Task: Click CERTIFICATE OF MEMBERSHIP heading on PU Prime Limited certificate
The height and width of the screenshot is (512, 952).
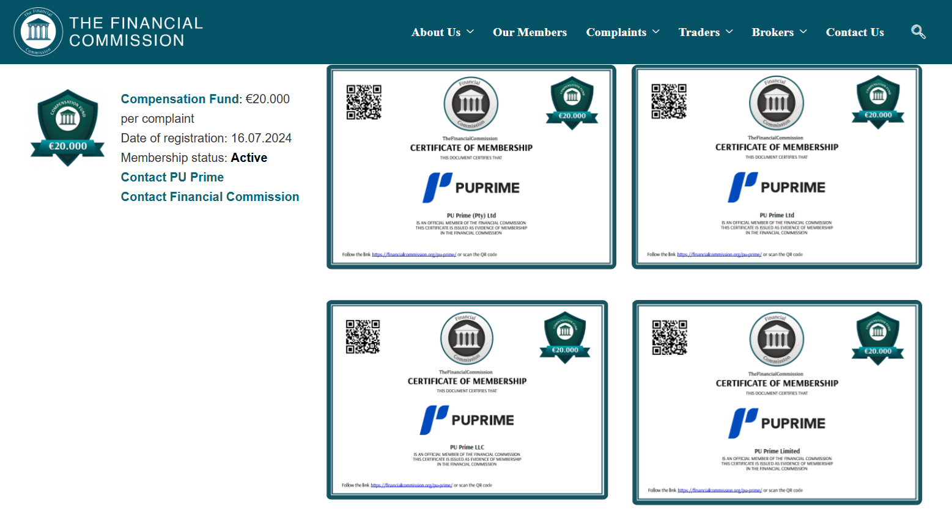Action: (x=777, y=384)
